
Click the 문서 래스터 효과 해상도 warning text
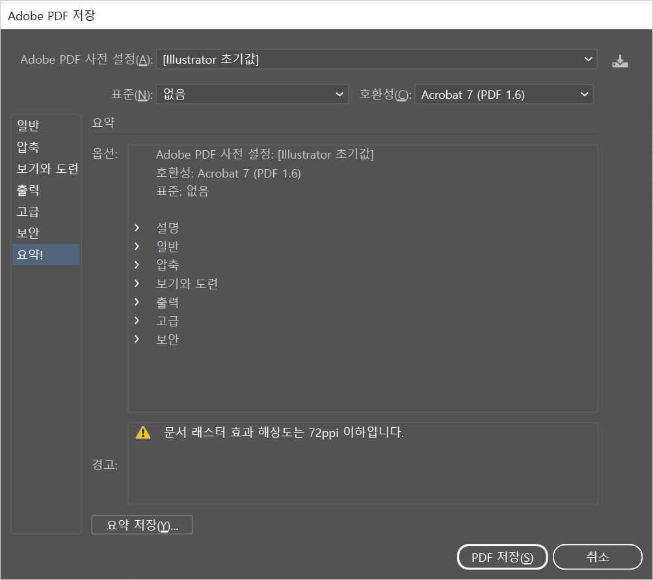[x=284, y=432]
